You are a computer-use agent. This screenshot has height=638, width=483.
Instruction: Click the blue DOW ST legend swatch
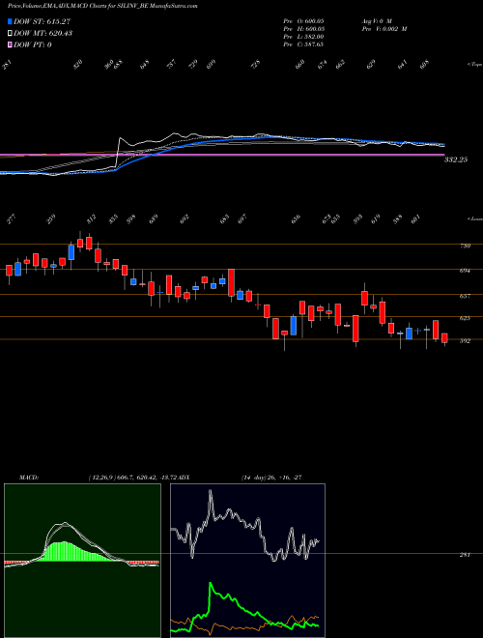pyautogui.click(x=11, y=21)
